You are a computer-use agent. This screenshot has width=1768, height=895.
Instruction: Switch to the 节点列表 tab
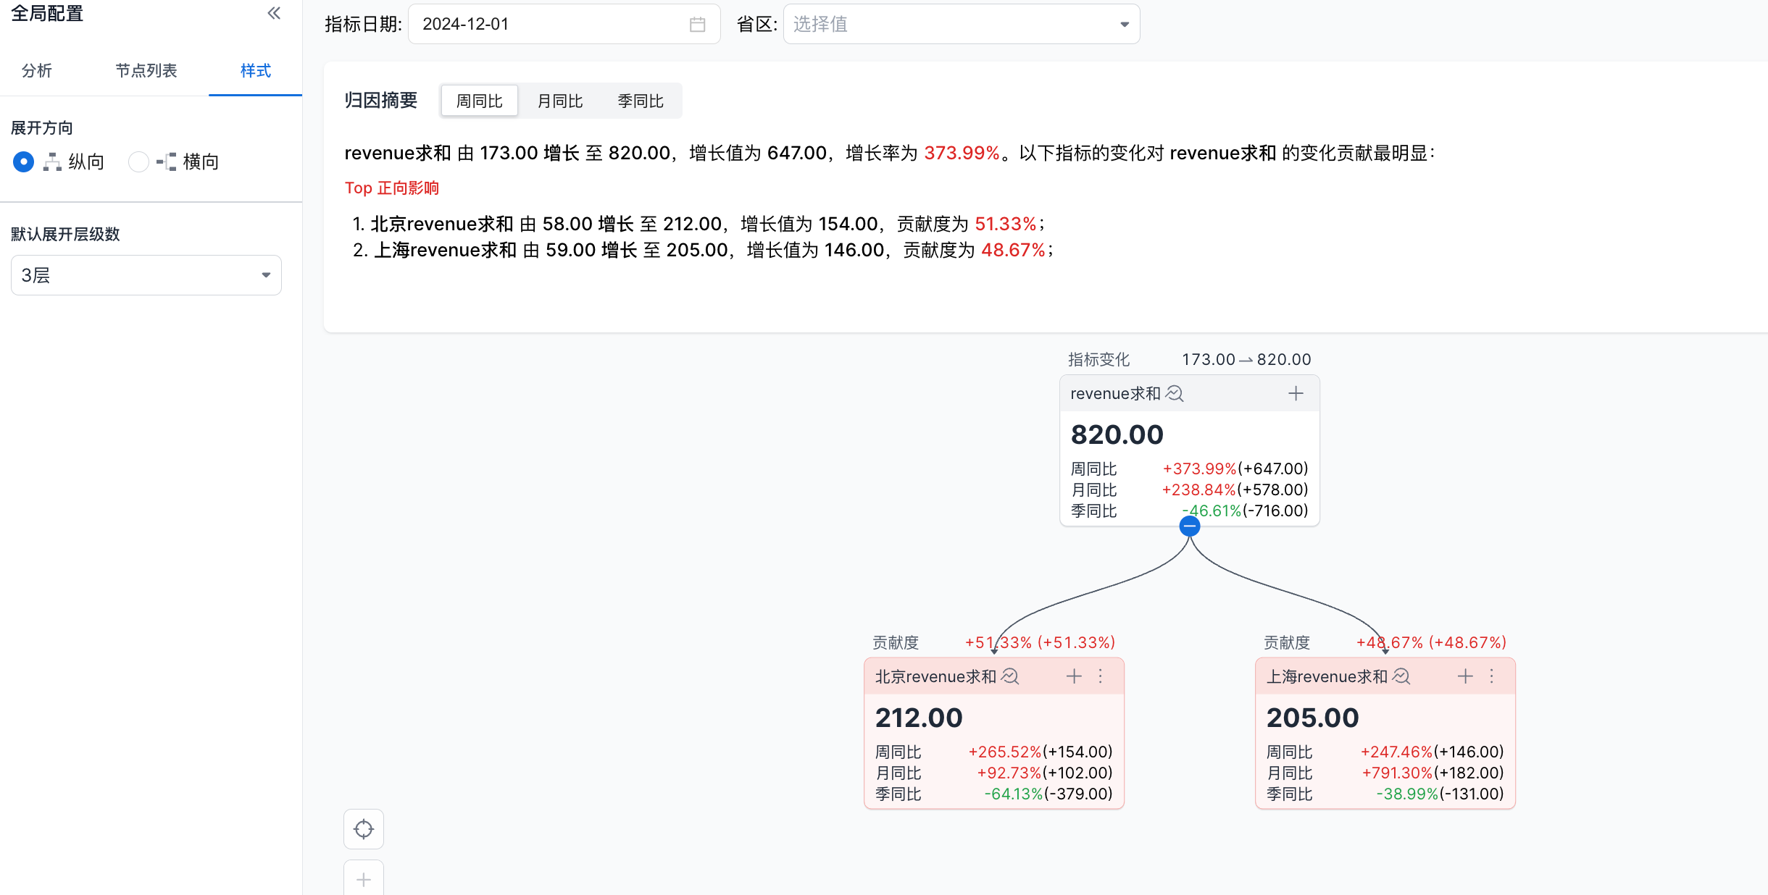(146, 70)
